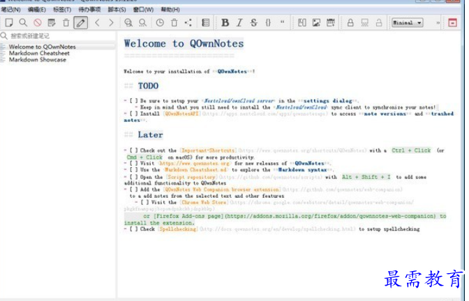Toggle note edit mode pencil icon
This screenshot has width=469, height=301.
pyautogui.click(x=81, y=23)
